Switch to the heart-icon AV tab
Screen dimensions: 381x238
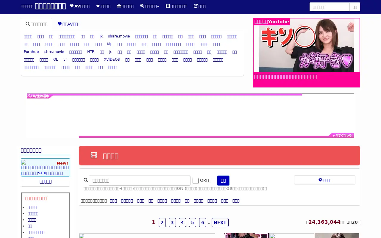(x=68, y=24)
